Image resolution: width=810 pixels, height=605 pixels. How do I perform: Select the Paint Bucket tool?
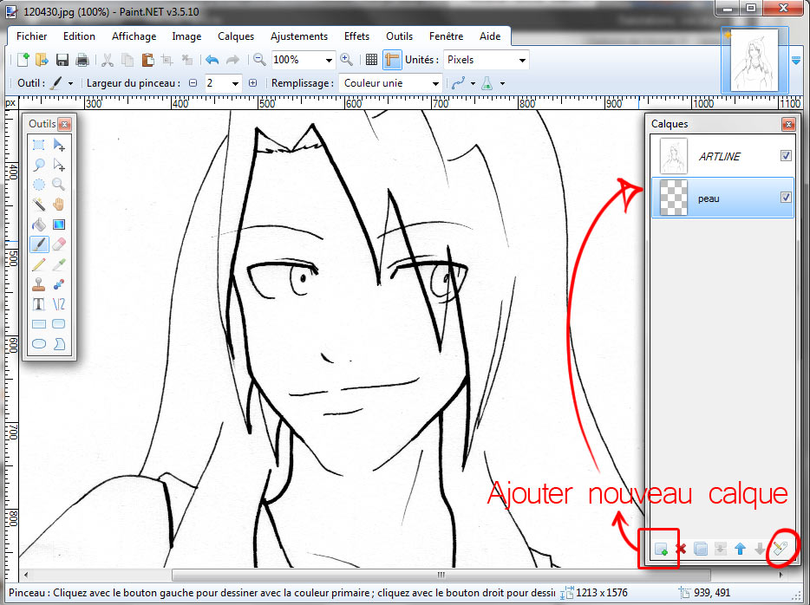(x=39, y=224)
